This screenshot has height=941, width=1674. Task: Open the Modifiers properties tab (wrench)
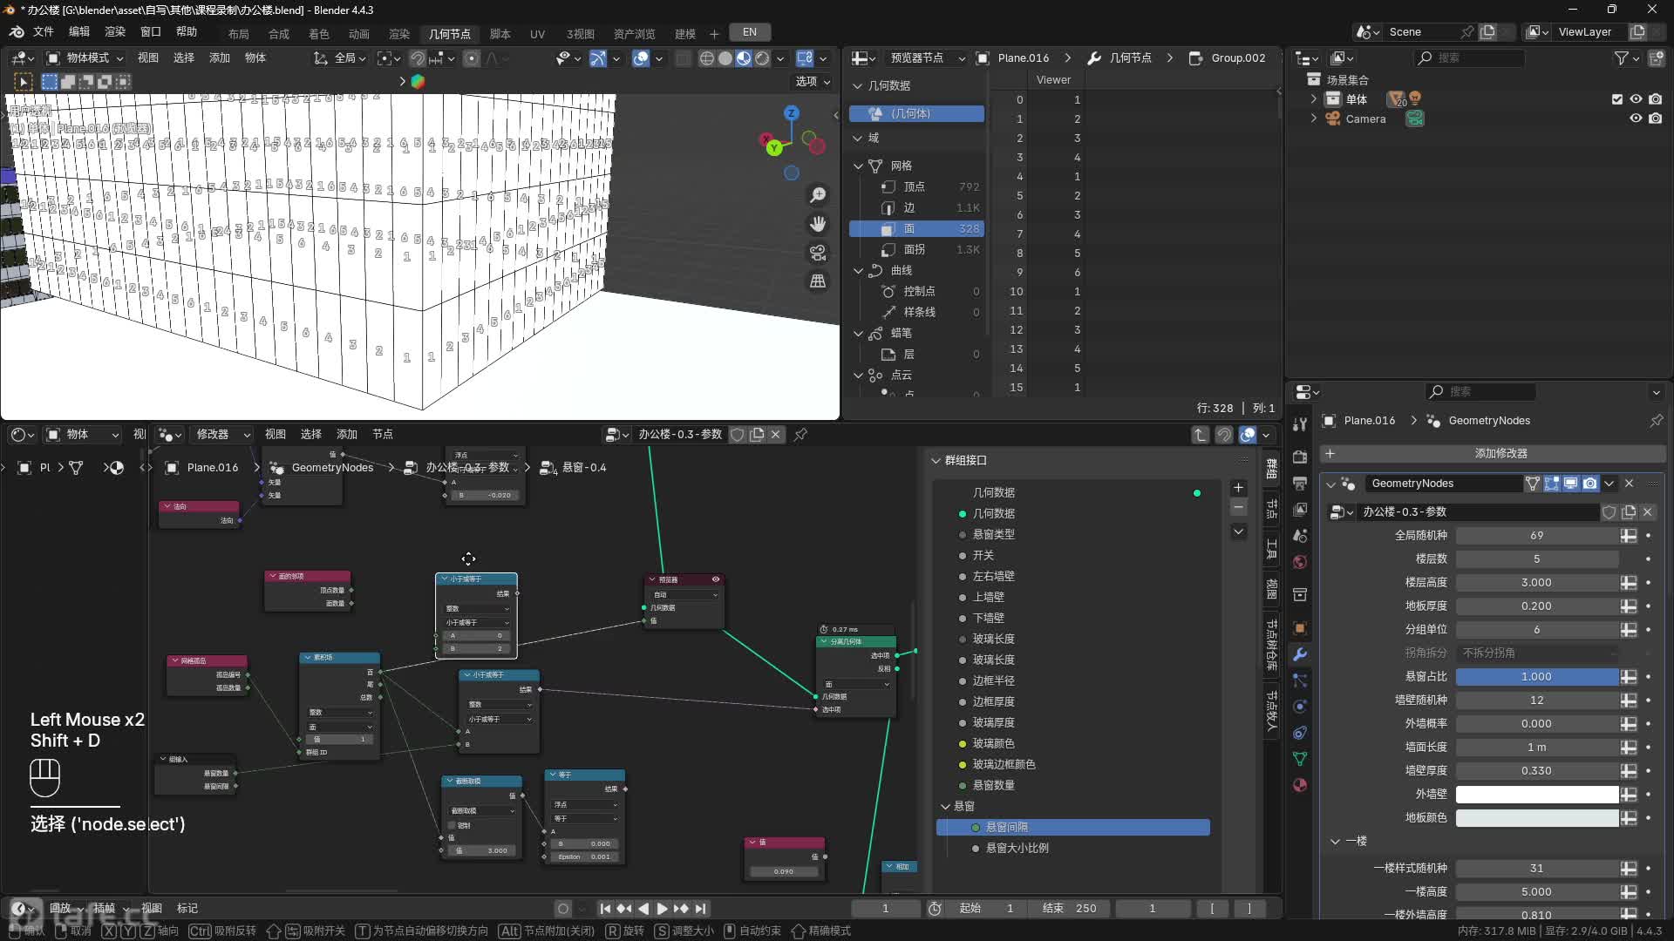[1300, 654]
